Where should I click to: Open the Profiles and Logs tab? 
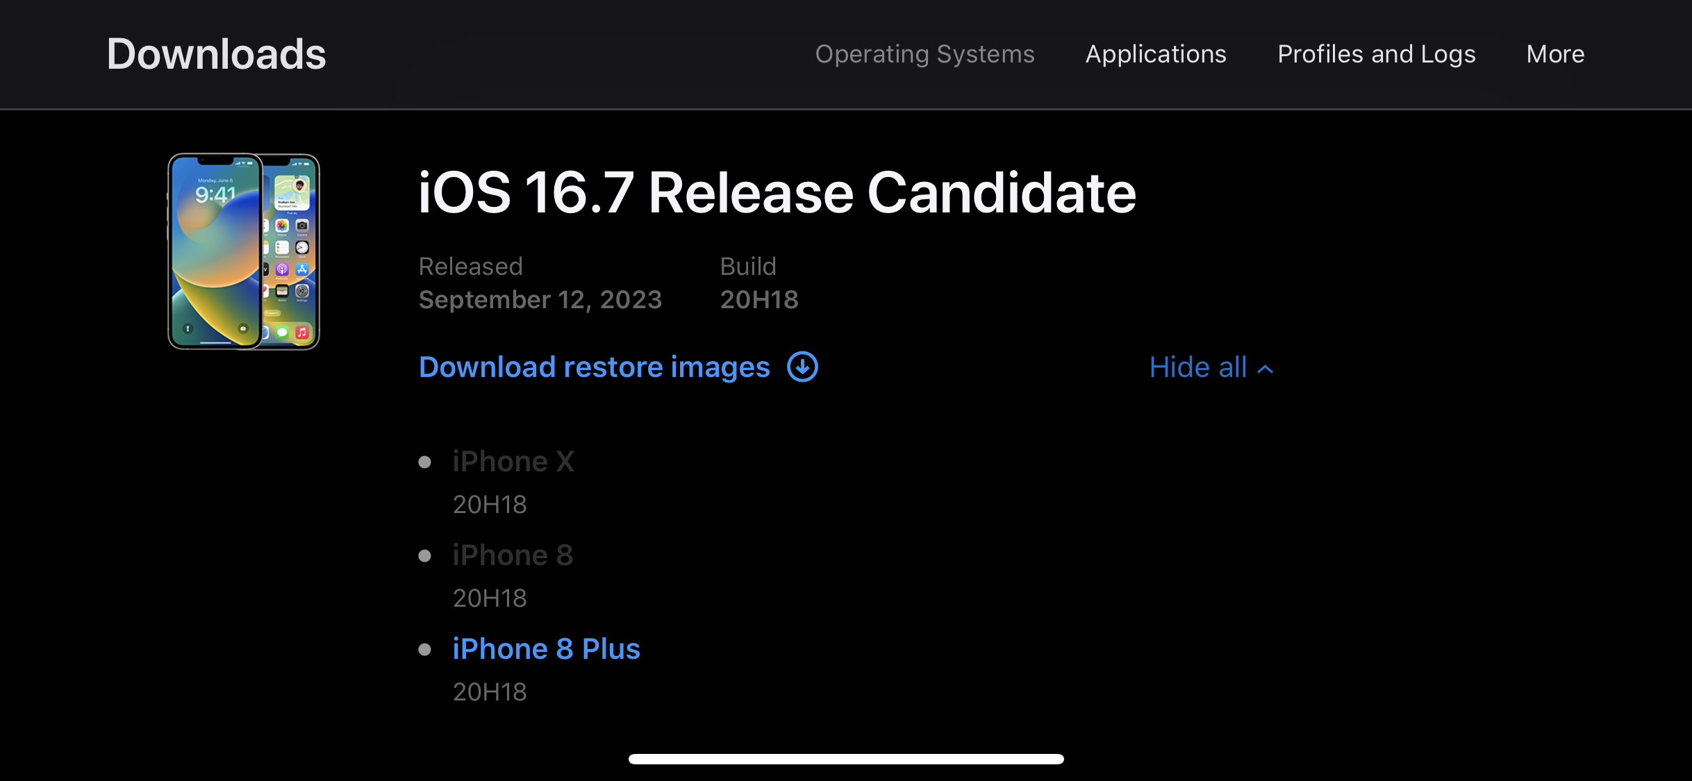pyautogui.click(x=1376, y=54)
